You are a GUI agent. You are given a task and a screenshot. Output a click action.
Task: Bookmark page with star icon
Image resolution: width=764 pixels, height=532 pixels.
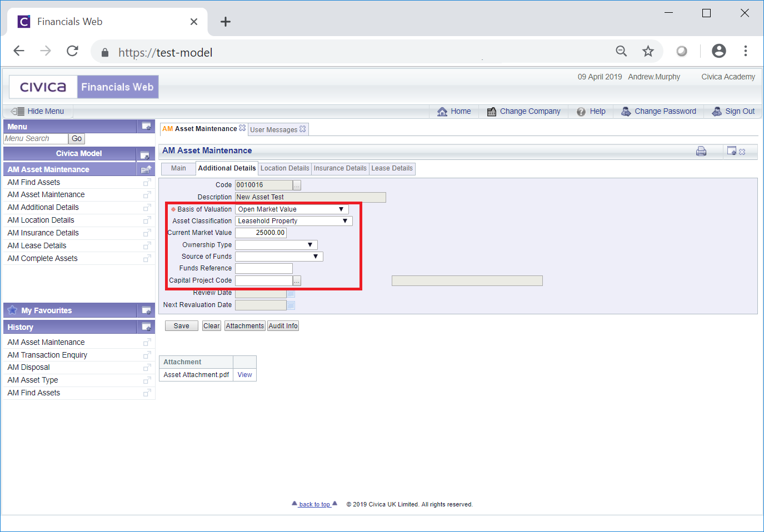(648, 52)
